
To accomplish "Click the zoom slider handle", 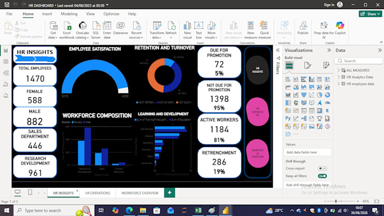I will pyautogui.click(x=336, y=201).
